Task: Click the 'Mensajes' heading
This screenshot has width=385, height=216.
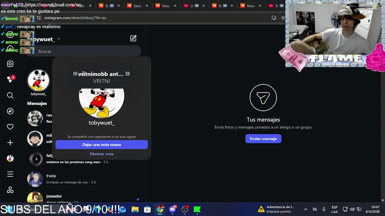Action: (37, 103)
